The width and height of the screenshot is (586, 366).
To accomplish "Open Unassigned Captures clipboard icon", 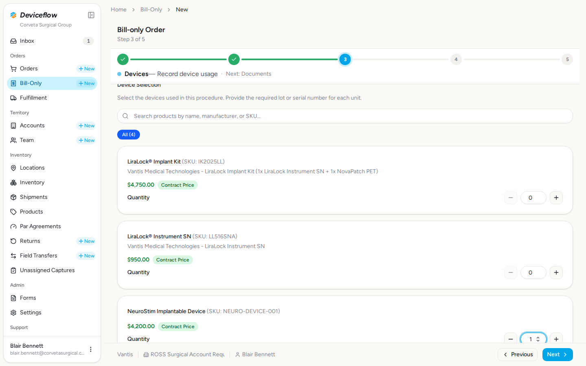I will tap(13, 270).
